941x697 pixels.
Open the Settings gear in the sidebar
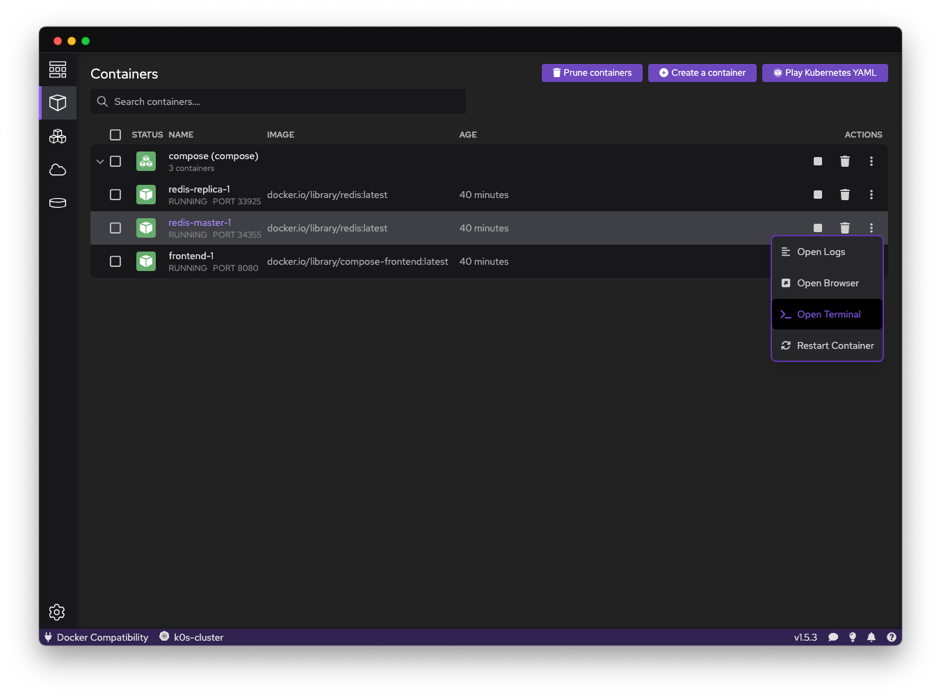click(57, 612)
